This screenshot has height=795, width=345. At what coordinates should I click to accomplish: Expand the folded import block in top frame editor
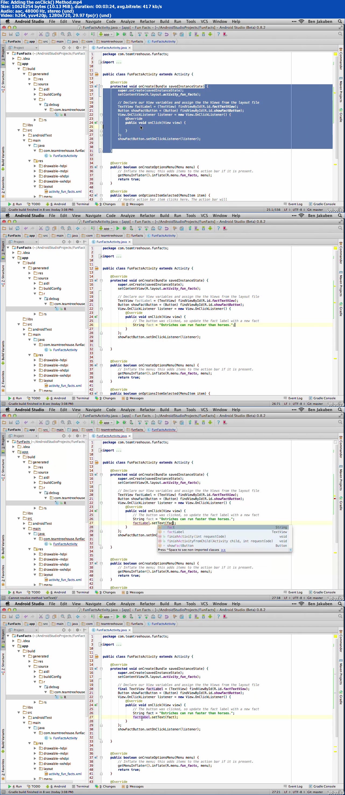click(101, 62)
